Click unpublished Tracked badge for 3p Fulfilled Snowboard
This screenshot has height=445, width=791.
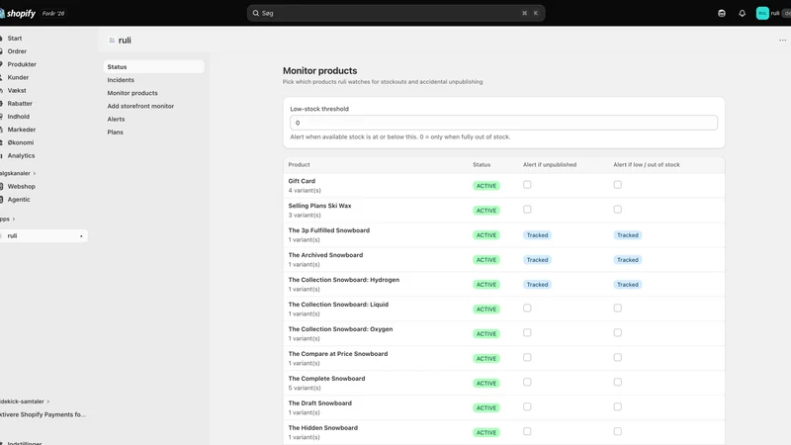537,235
